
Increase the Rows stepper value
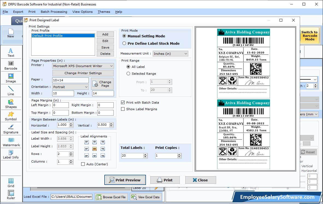tap(71, 153)
